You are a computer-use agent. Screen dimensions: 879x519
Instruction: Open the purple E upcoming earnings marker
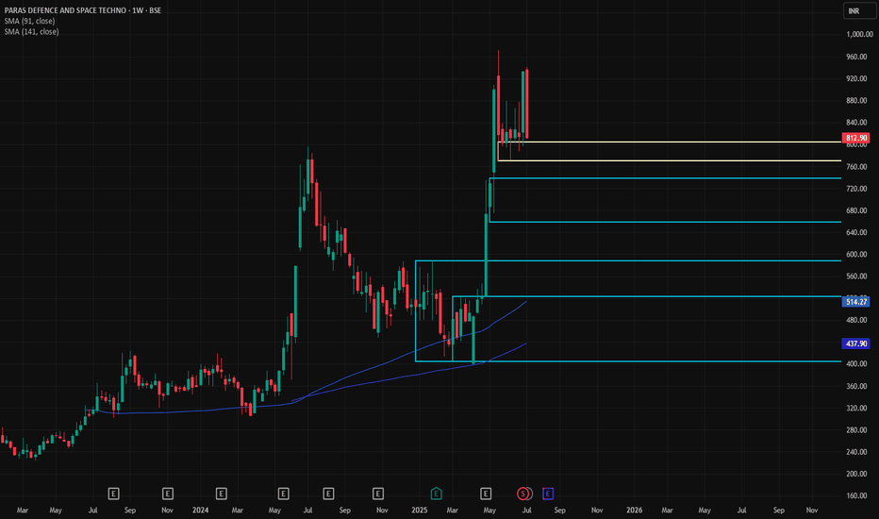point(548,494)
